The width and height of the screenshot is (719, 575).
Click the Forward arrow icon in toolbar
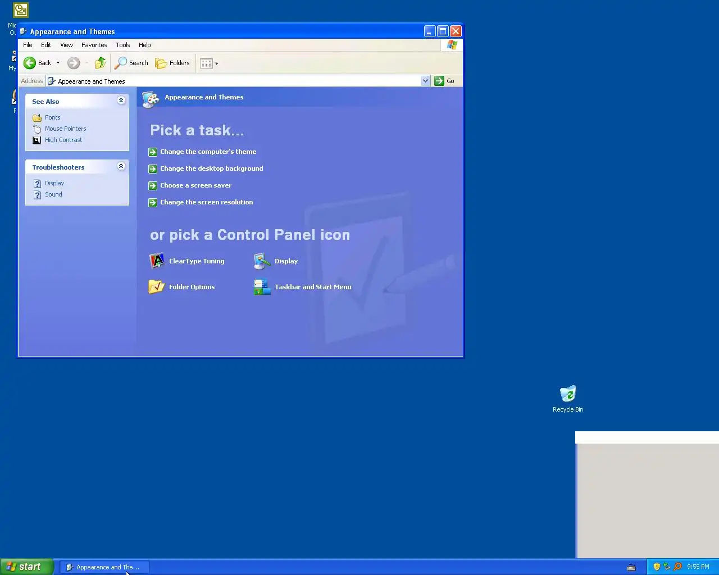[74, 63]
